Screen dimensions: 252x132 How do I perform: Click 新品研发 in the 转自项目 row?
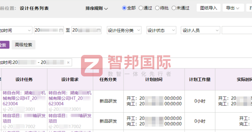click(x=108, y=121)
